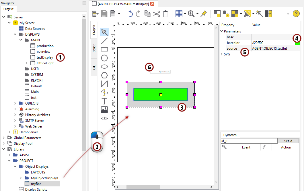This screenshot has width=304, height=191.
Task: Select the hexagon polygon tool
Action: point(104,75)
